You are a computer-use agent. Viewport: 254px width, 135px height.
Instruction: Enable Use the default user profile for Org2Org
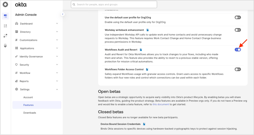(x=238, y=17)
